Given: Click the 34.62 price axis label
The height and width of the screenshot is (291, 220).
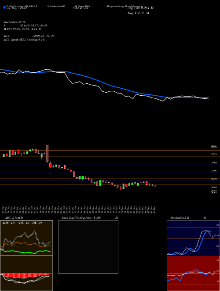Looking at the screenshot, I should click(x=214, y=163).
